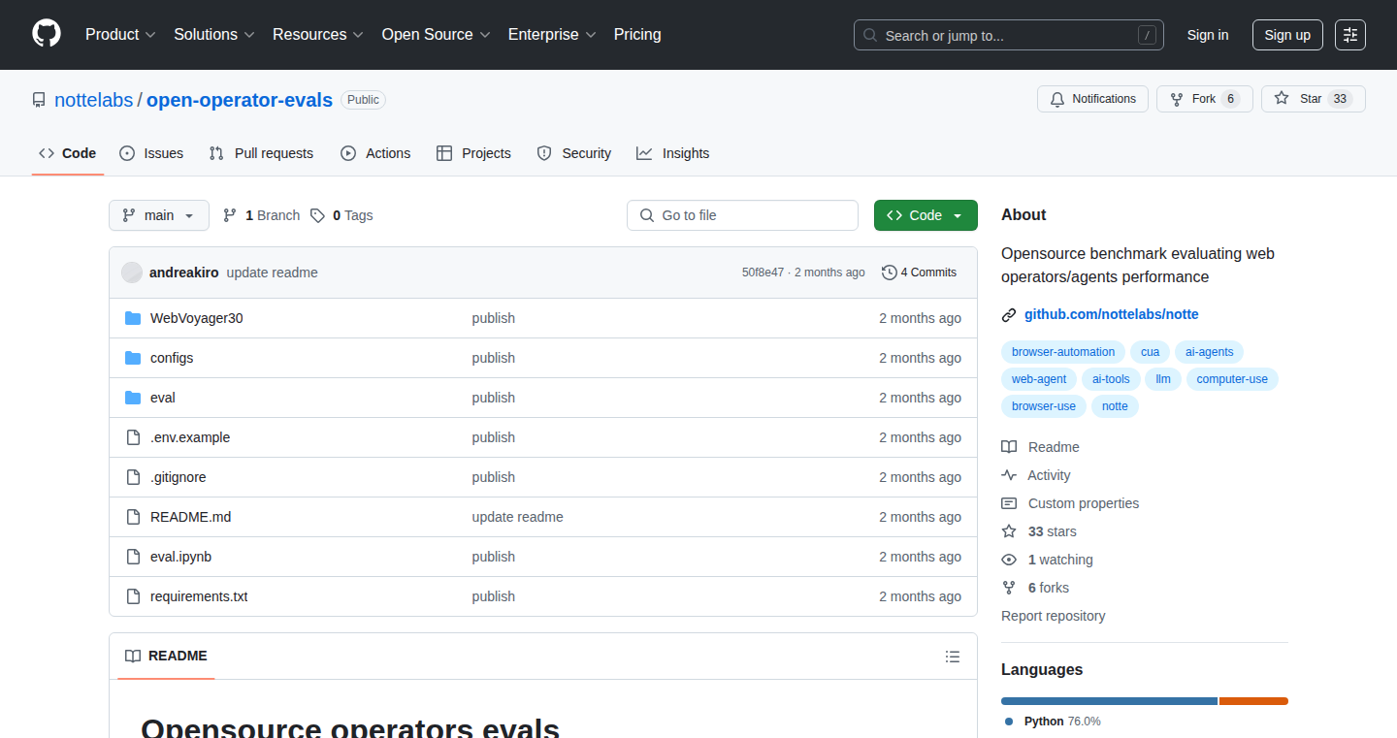The height and width of the screenshot is (738, 1397).
Task: Open the 'update readme' commit message
Action: (x=273, y=273)
